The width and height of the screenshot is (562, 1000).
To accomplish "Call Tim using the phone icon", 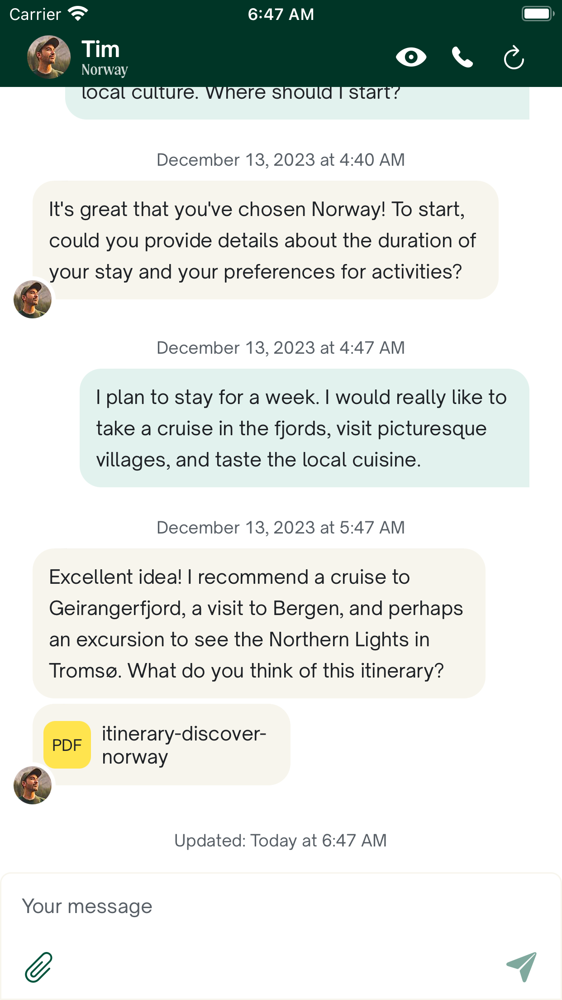I will point(462,57).
